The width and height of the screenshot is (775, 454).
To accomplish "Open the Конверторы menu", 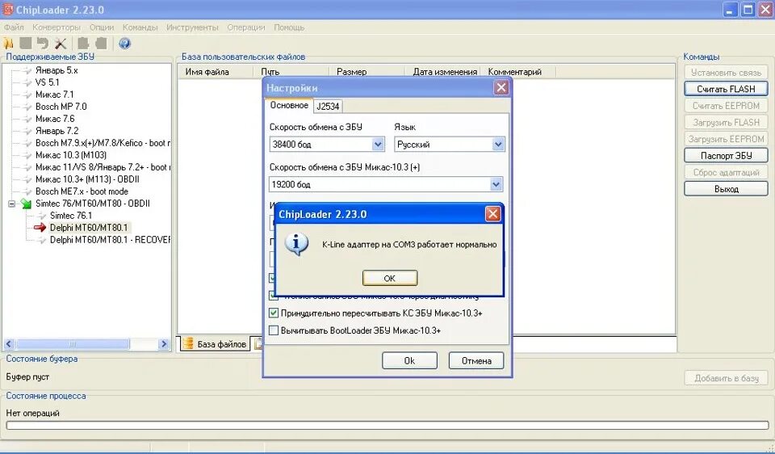I will [x=57, y=27].
